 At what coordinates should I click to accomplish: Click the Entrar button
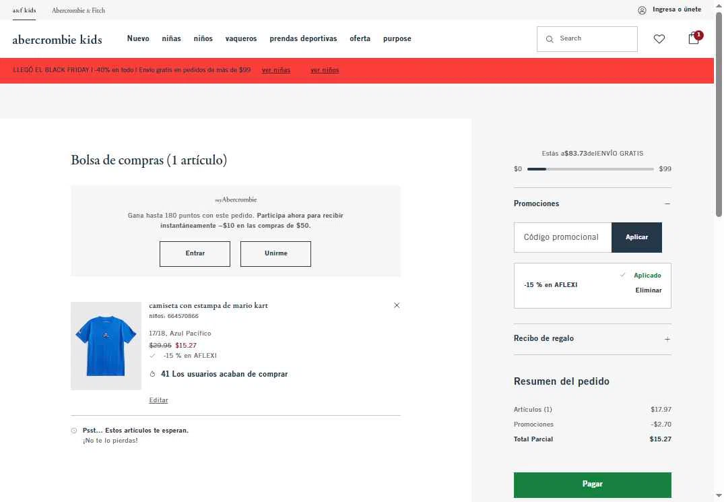(195, 253)
